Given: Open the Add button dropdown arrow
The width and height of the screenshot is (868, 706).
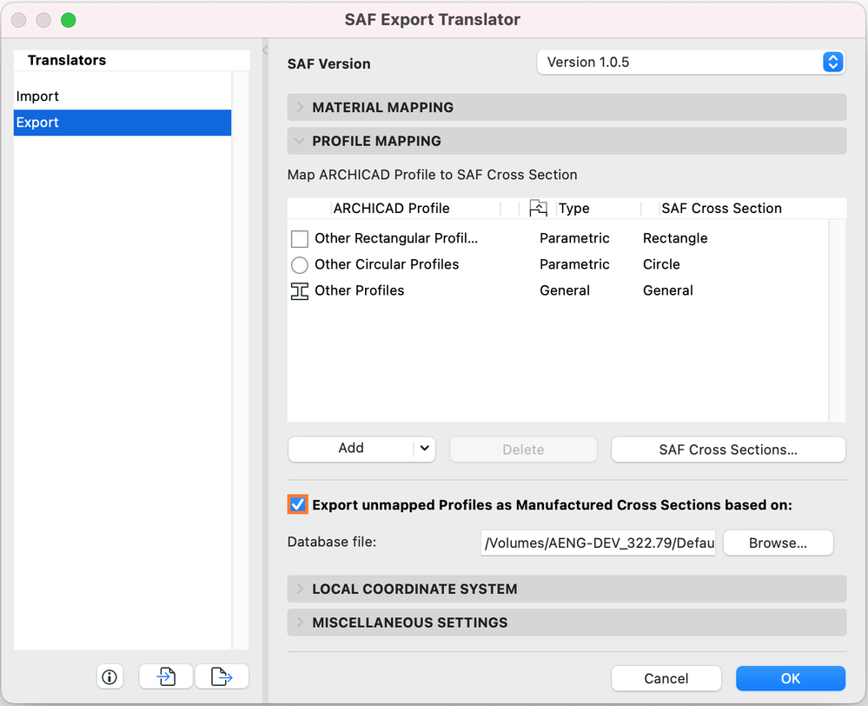Looking at the screenshot, I should point(425,449).
